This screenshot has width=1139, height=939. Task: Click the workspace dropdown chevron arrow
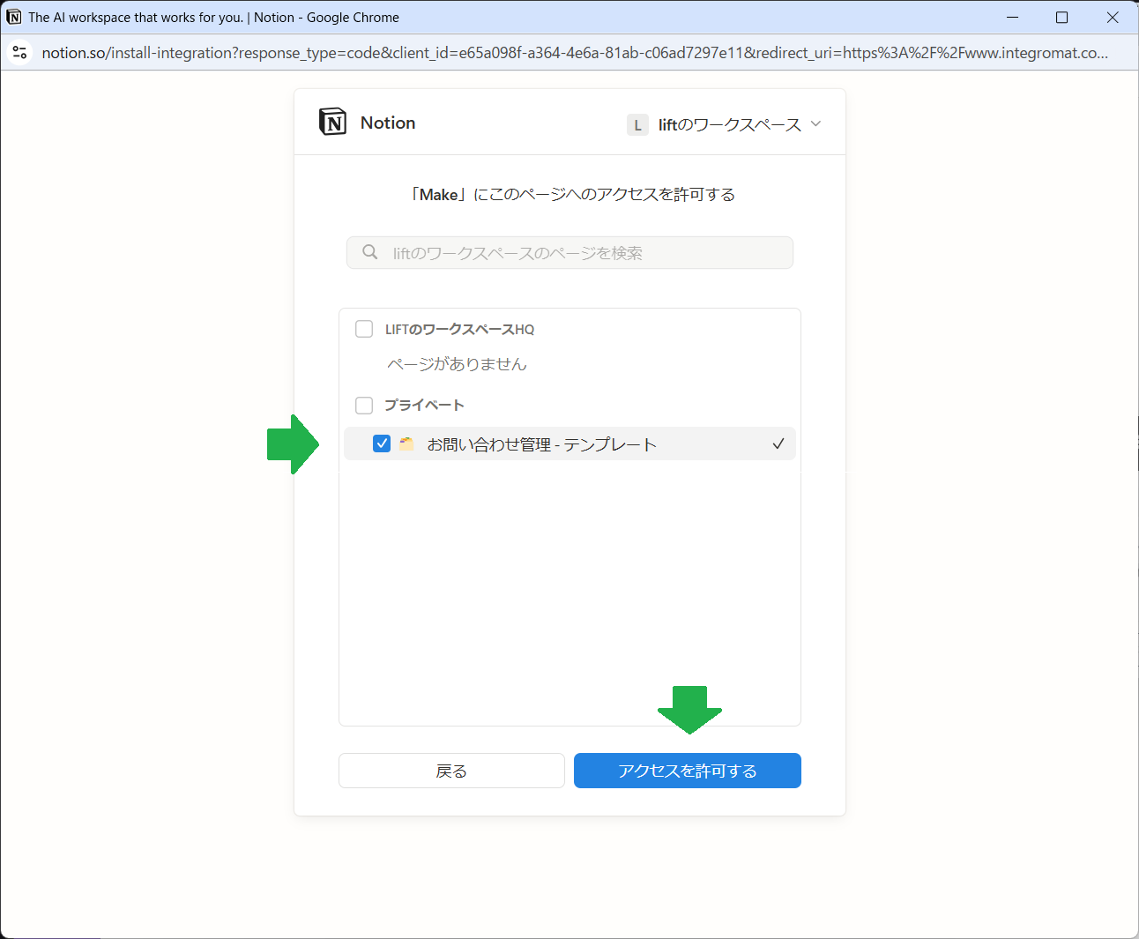[815, 124]
